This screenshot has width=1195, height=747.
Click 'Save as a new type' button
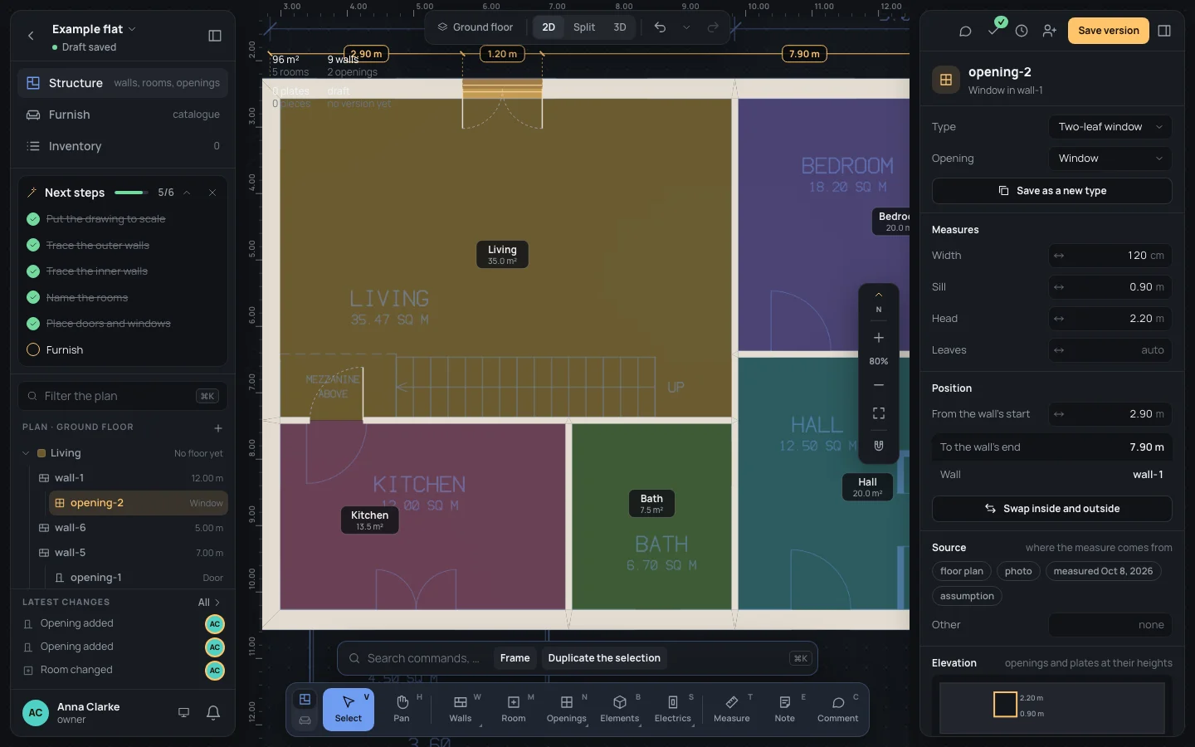coord(1052,191)
